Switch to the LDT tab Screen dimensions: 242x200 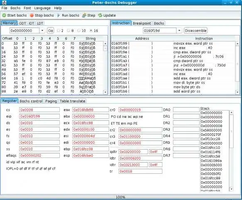(x=40, y=23)
